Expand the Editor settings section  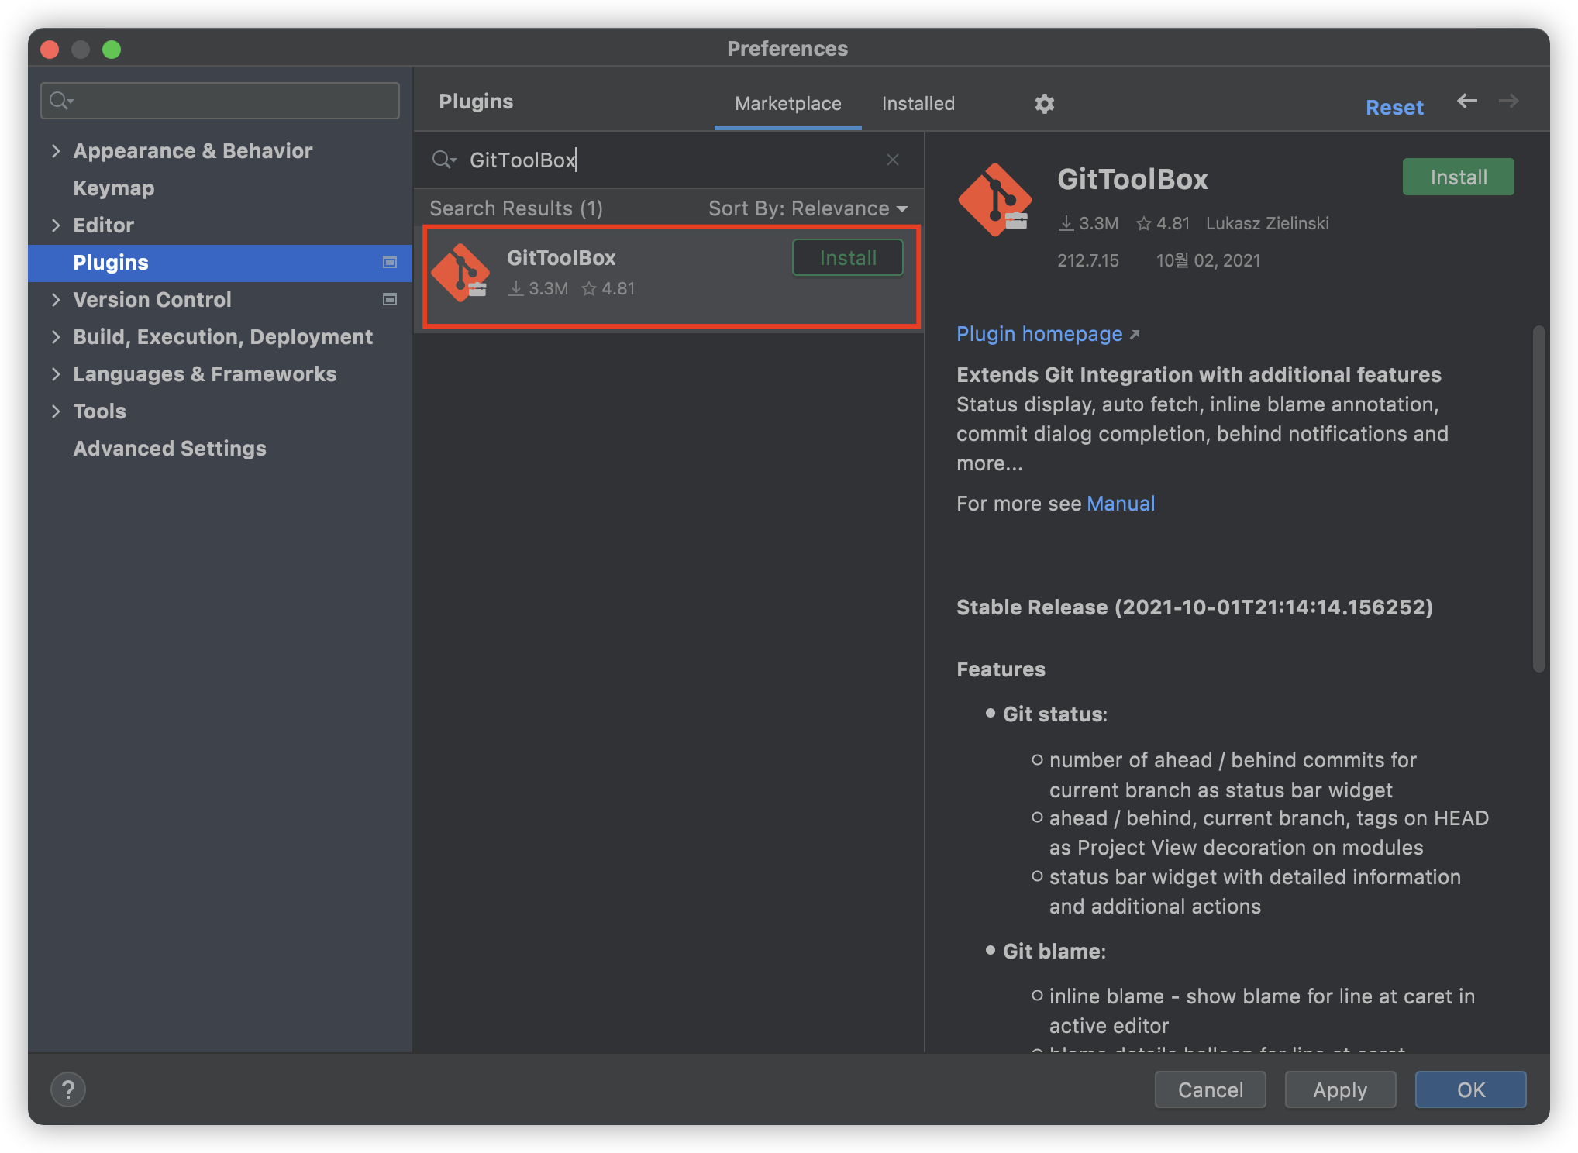pyautogui.click(x=56, y=225)
